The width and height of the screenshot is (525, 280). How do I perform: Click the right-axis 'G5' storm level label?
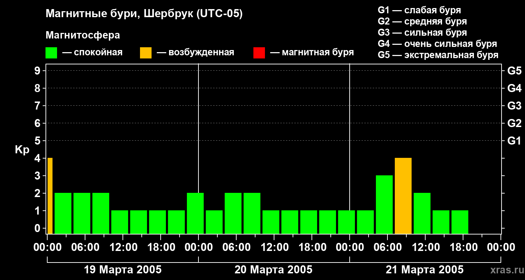point(514,71)
